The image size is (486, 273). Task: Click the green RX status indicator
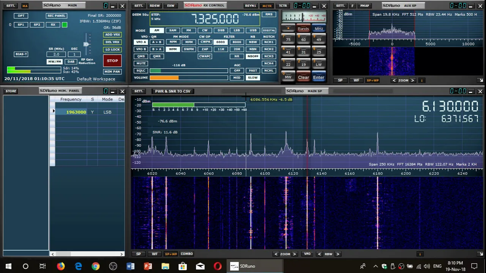pos(65,25)
